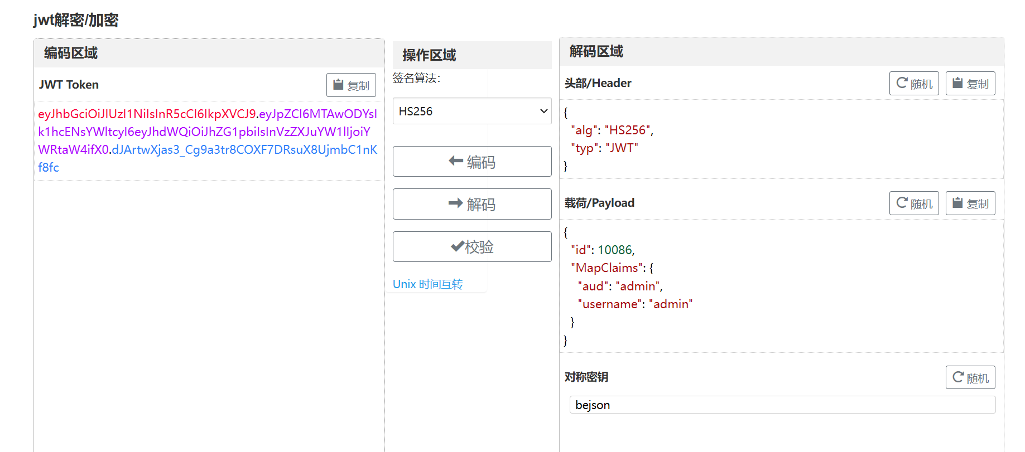Click the clipboard icon in Payload 复制 button

click(x=957, y=203)
